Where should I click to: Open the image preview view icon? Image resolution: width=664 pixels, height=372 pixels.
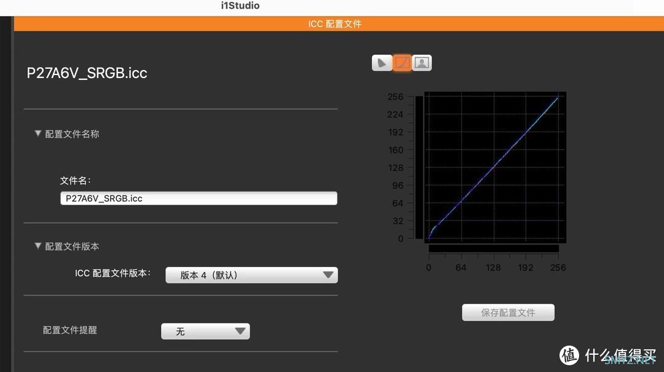point(422,63)
